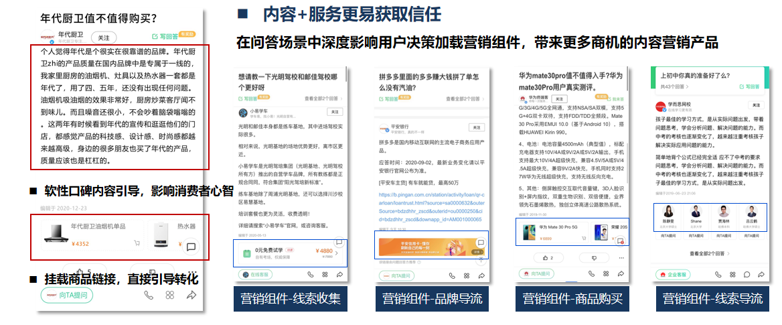Tap the share icon in 平安银行 screen

[481, 275]
